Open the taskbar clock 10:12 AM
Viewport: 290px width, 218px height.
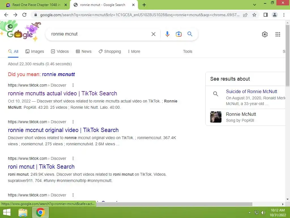pyautogui.click(x=278, y=213)
